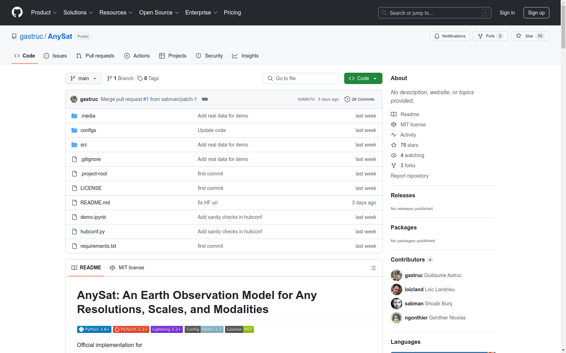Open the main branch selector dropdown
The width and height of the screenshot is (566, 353).
pos(84,78)
